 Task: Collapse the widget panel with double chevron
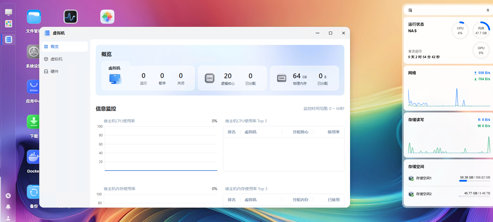[488, 10]
